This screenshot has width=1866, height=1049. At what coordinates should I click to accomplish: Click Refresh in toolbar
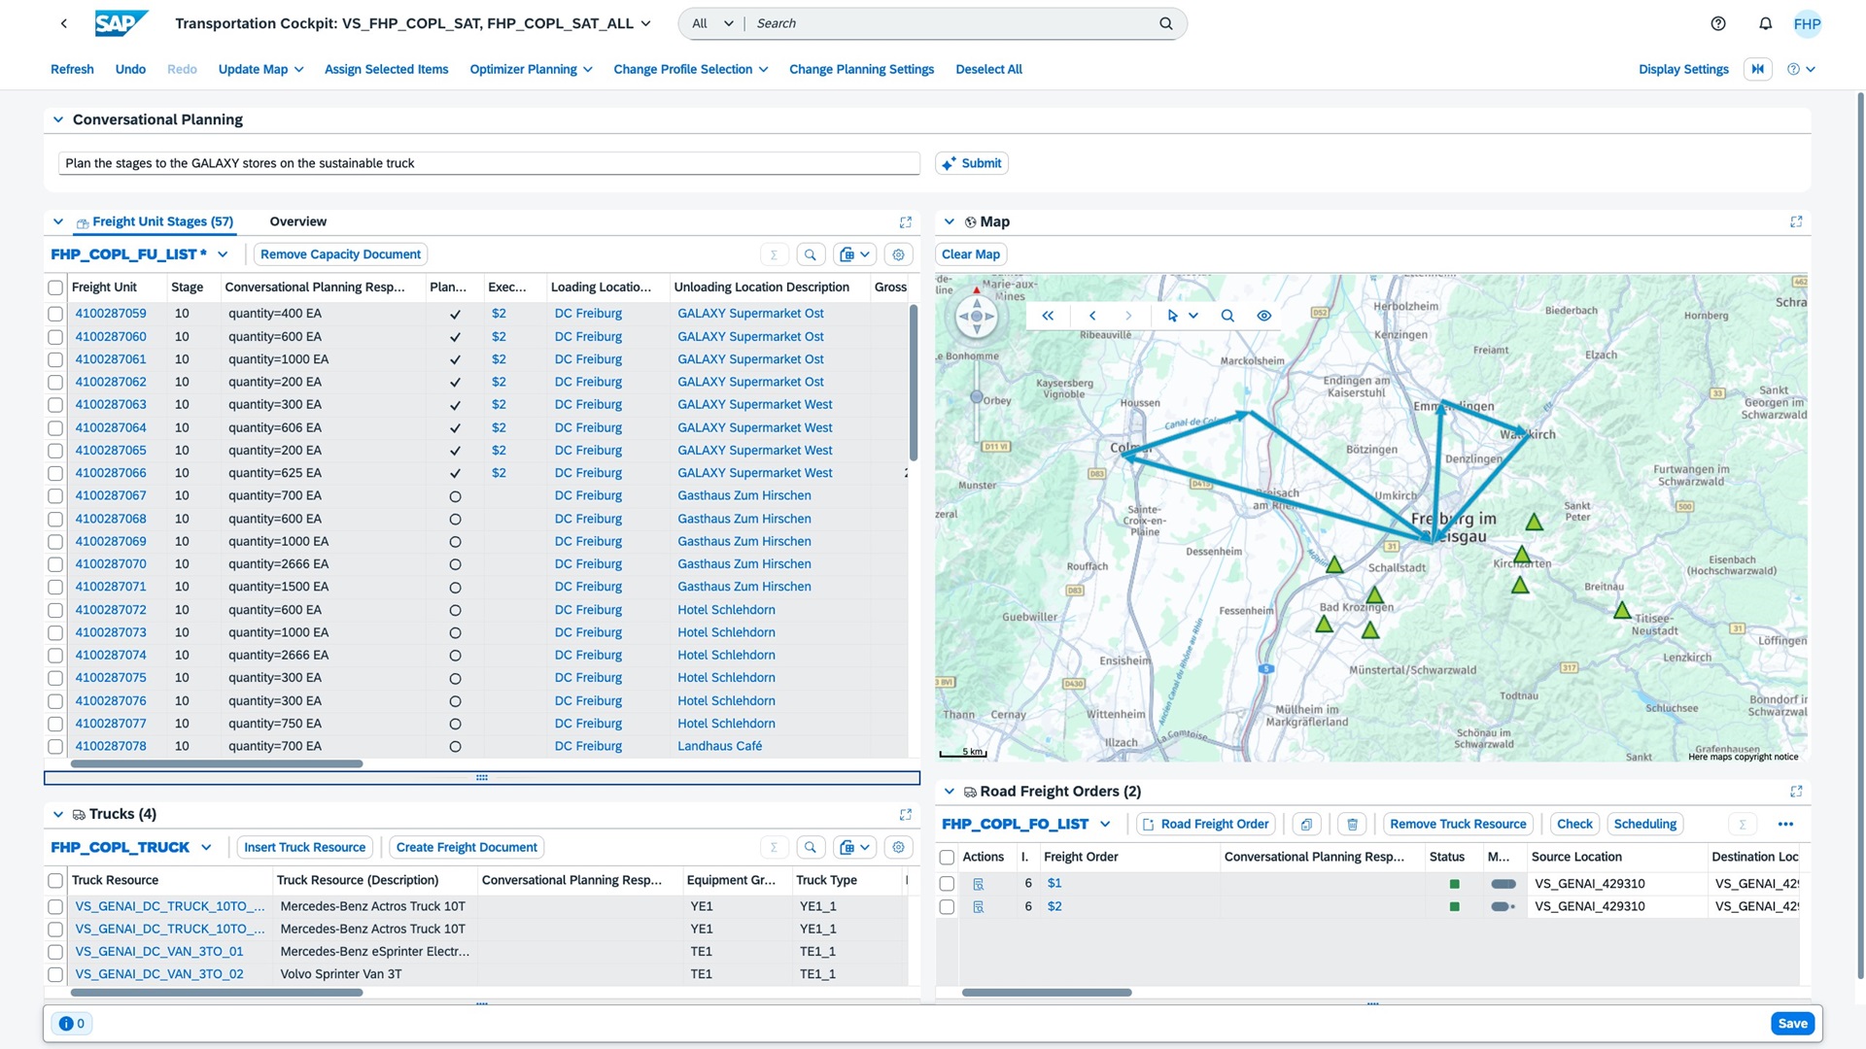[72, 69]
